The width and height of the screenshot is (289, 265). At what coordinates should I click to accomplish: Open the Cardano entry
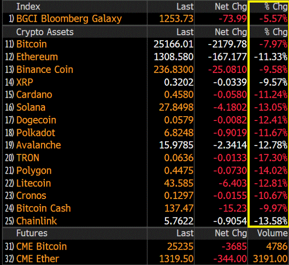(x=34, y=95)
